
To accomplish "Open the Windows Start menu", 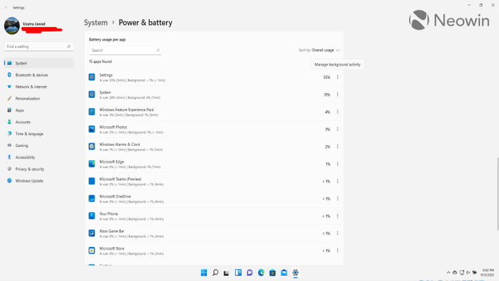I will [x=204, y=272].
